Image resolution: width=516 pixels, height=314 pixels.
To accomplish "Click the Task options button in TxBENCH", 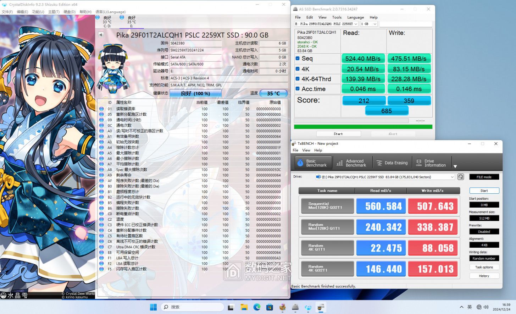I will click(x=484, y=267).
